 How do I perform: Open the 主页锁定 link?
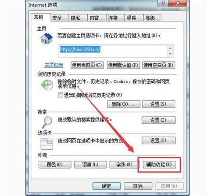tap(54, 65)
